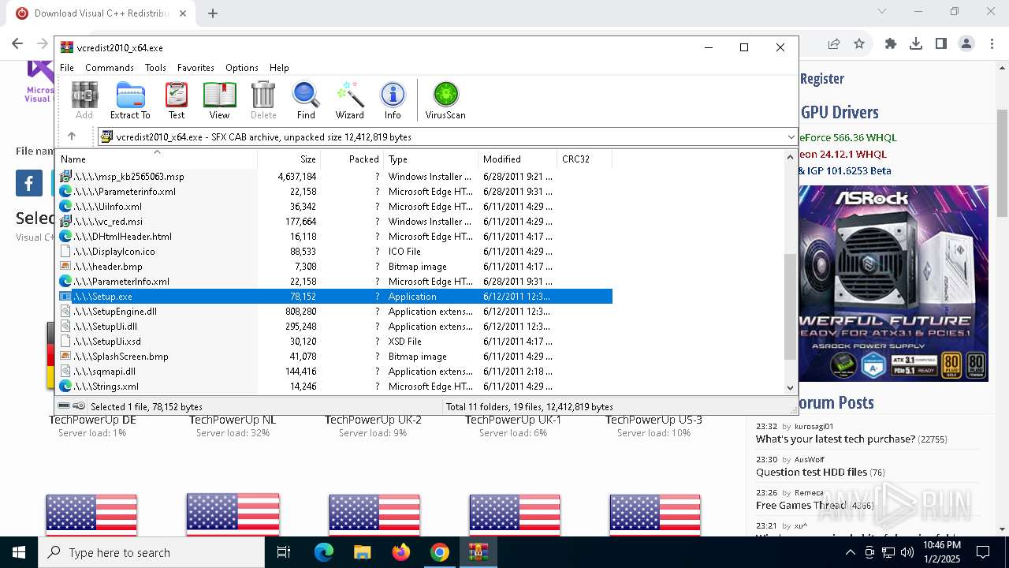Click the Chrome share page icon
Image resolution: width=1009 pixels, height=568 pixels.
click(x=834, y=43)
